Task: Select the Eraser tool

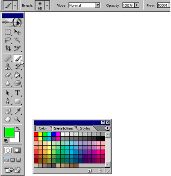Action: [8, 75]
